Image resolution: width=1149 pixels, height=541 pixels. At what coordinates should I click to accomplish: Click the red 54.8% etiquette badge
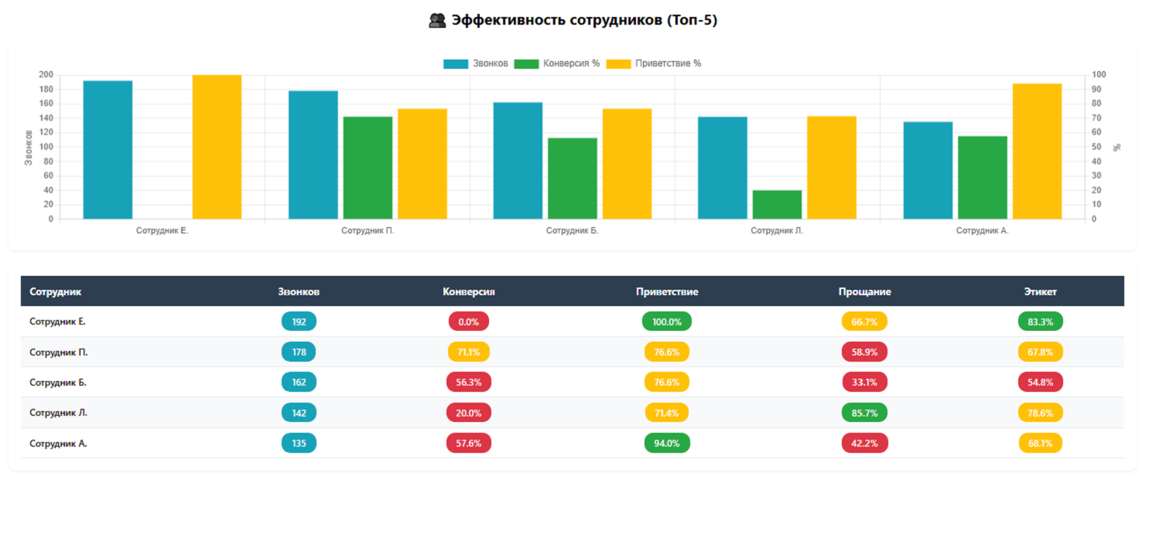[x=1040, y=383]
